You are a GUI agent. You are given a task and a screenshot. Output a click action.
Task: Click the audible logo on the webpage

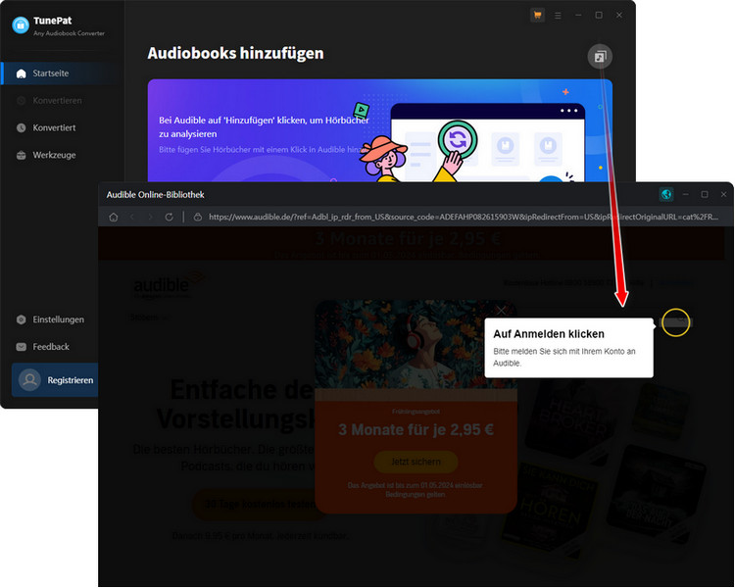point(168,285)
